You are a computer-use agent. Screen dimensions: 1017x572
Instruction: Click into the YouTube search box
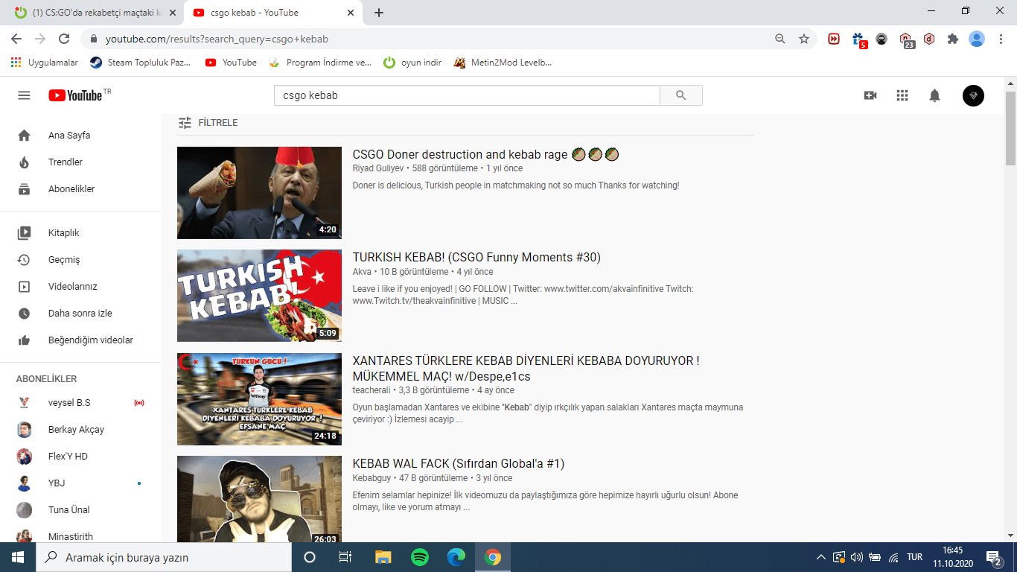pos(467,95)
